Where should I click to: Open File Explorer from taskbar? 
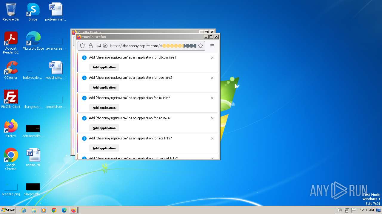(x=34, y=210)
